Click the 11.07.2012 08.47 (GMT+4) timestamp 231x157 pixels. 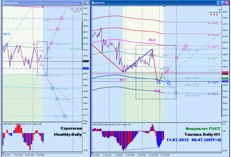(x=194, y=140)
